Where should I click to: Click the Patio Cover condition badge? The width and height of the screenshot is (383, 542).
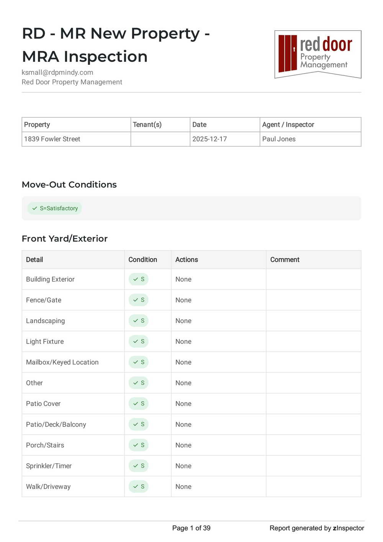(x=138, y=404)
